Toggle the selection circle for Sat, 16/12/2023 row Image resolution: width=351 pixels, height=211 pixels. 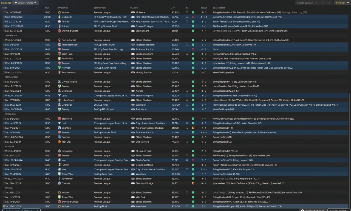4,12
